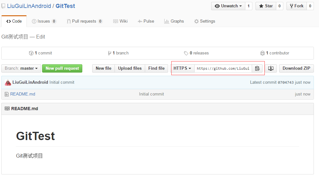Image resolution: width=319 pixels, height=177 pixels.
Task: Open the Initial commit message in commit bar
Action: click(62, 82)
